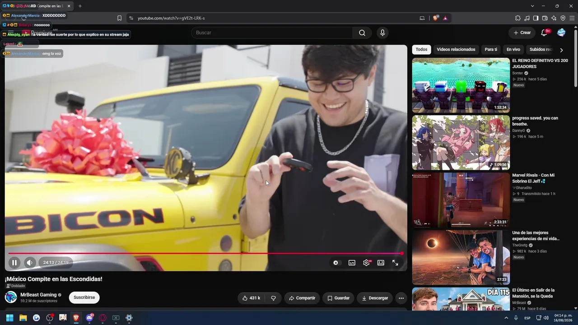Mute the video volume
The width and height of the screenshot is (578, 325).
(x=30, y=263)
